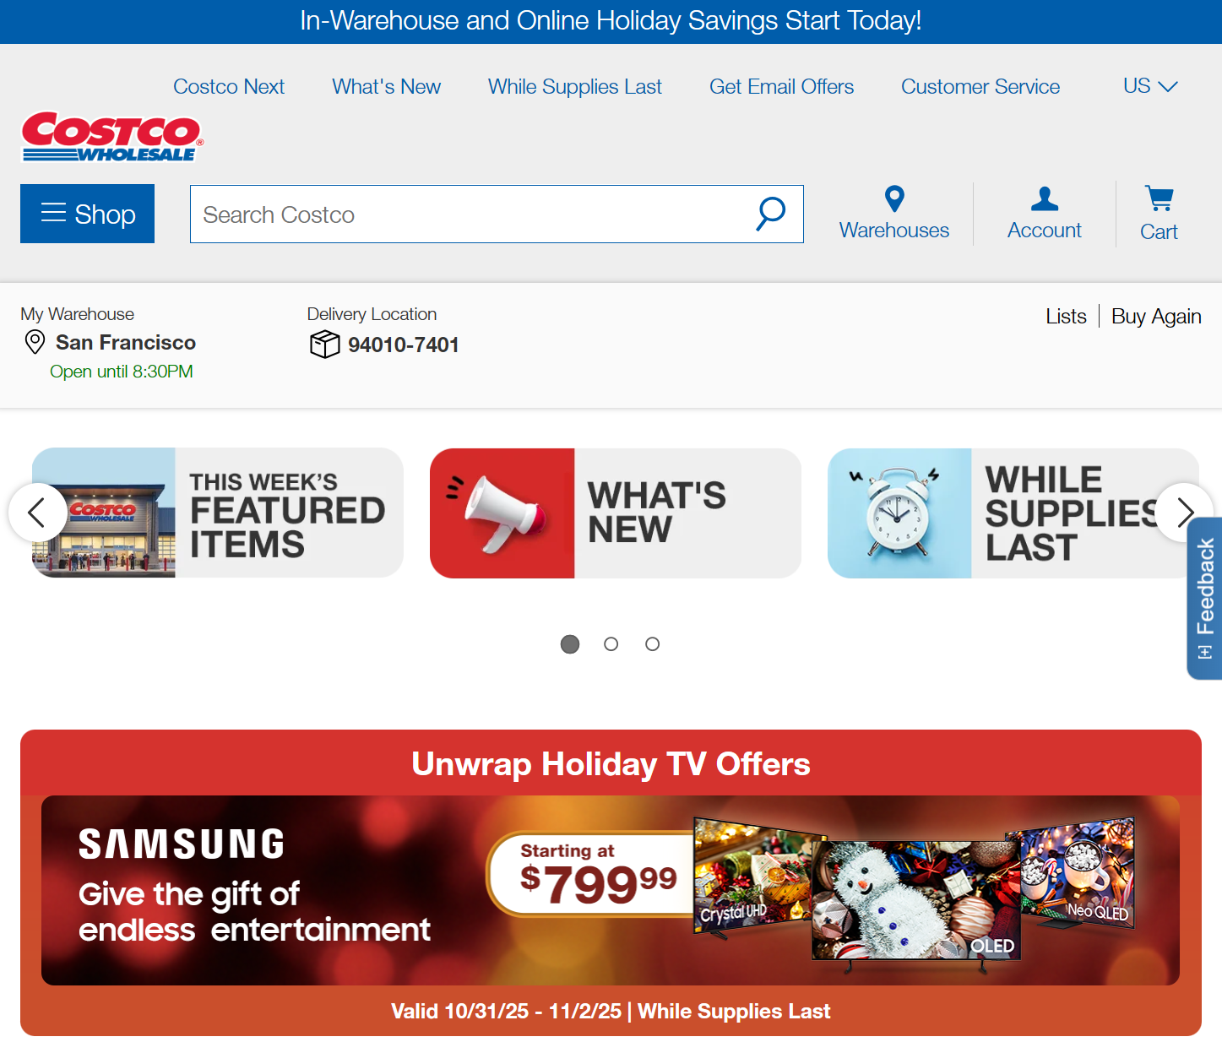
Task: Select the second carousel page dot
Action: pyautogui.click(x=611, y=644)
